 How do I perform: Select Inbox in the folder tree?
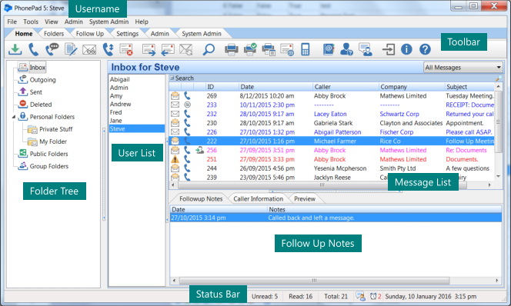point(38,68)
